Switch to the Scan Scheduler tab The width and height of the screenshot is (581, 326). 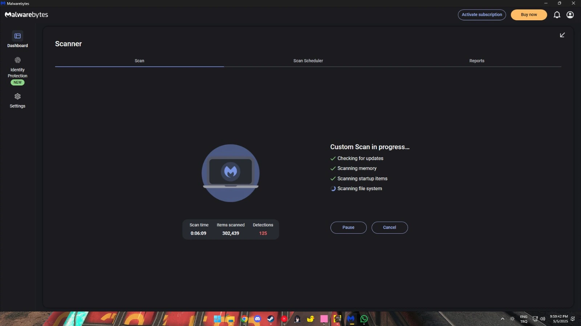(x=308, y=61)
